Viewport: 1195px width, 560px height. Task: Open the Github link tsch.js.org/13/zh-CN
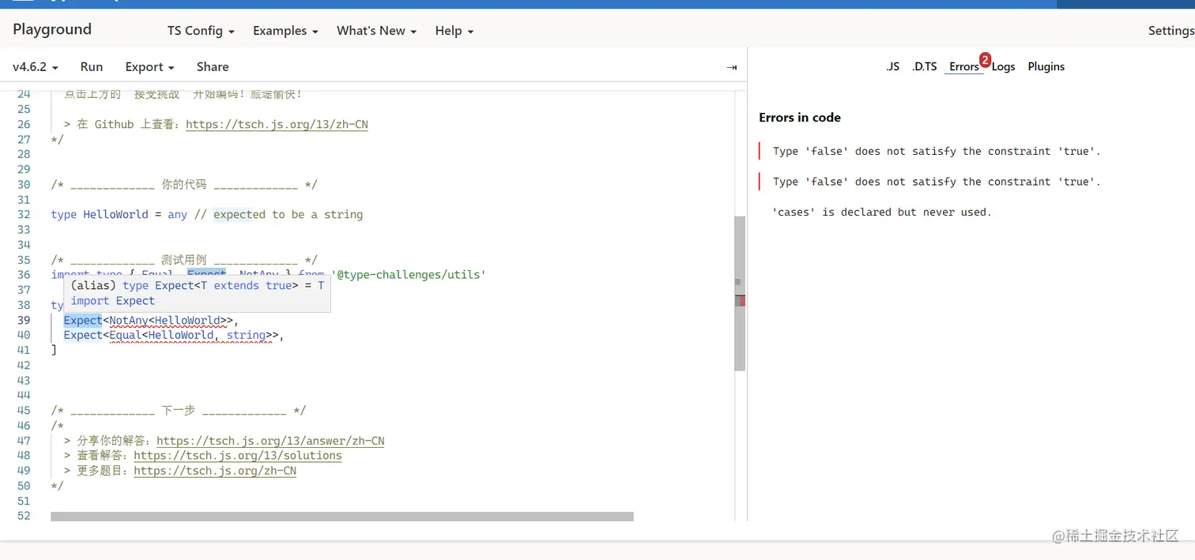click(277, 124)
